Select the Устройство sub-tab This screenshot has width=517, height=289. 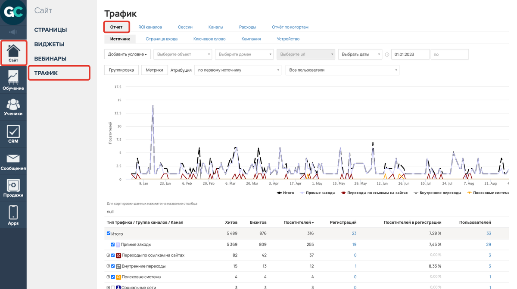(288, 39)
